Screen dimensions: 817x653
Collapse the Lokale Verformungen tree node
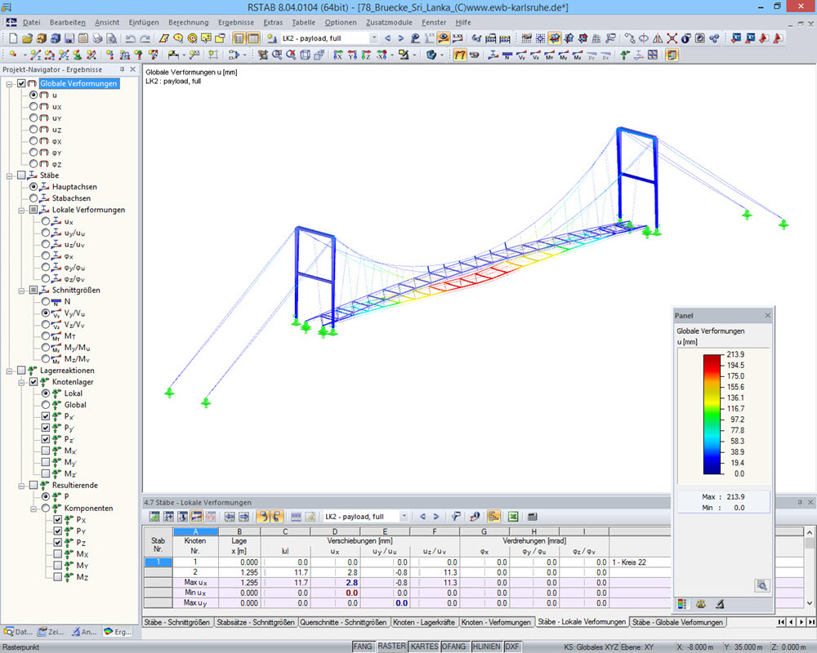pyautogui.click(x=21, y=210)
